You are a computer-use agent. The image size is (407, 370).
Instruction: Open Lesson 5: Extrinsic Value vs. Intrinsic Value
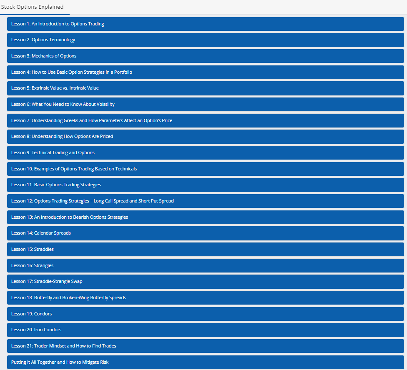point(205,88)
